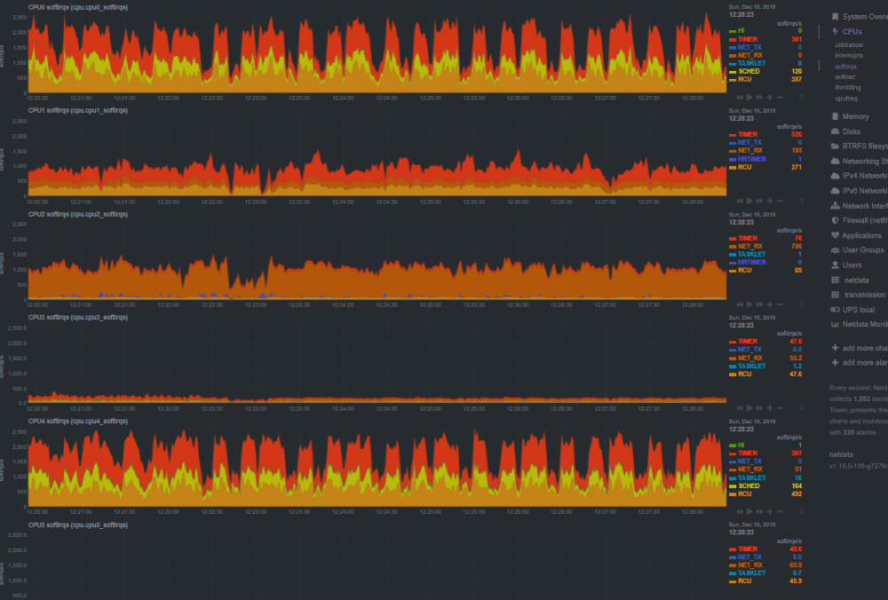Click add more charts link
Screen dimensions: 888x600
tap(865, 348)
